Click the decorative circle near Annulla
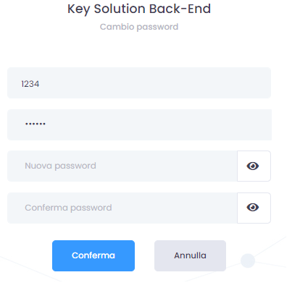Screen dimensions: 300x288 coord(248,261)
